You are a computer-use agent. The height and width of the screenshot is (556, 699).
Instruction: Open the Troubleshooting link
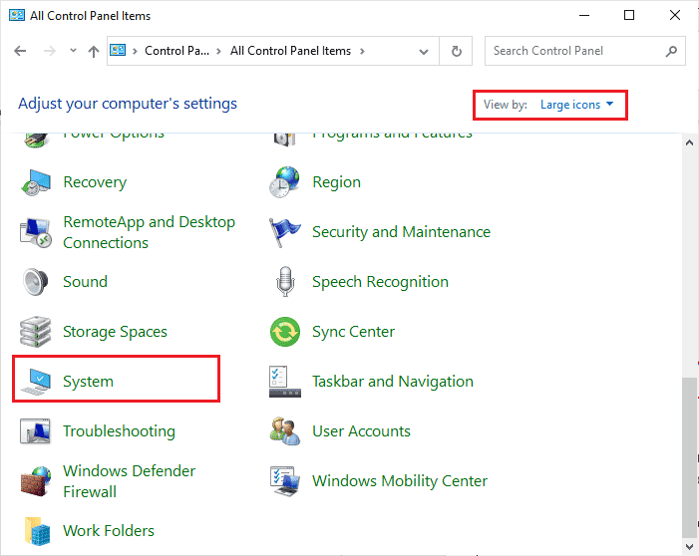[119, 431]
